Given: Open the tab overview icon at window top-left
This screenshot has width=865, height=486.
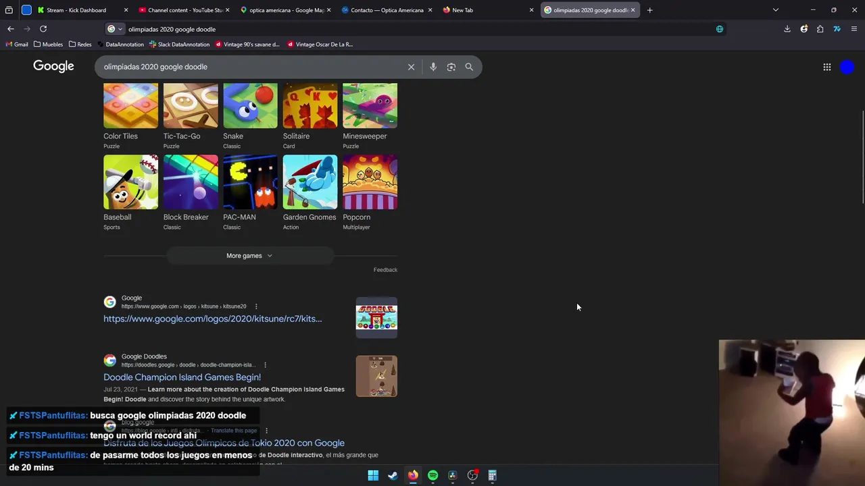Looking at the screenshot, I should pyautogui.click(x=9, y=10).
